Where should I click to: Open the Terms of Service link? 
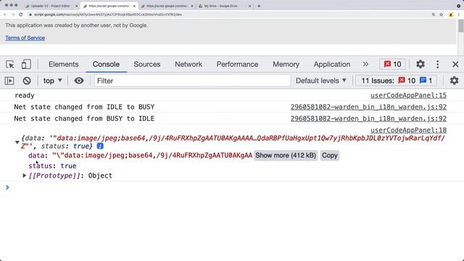[x=25, y=38]
